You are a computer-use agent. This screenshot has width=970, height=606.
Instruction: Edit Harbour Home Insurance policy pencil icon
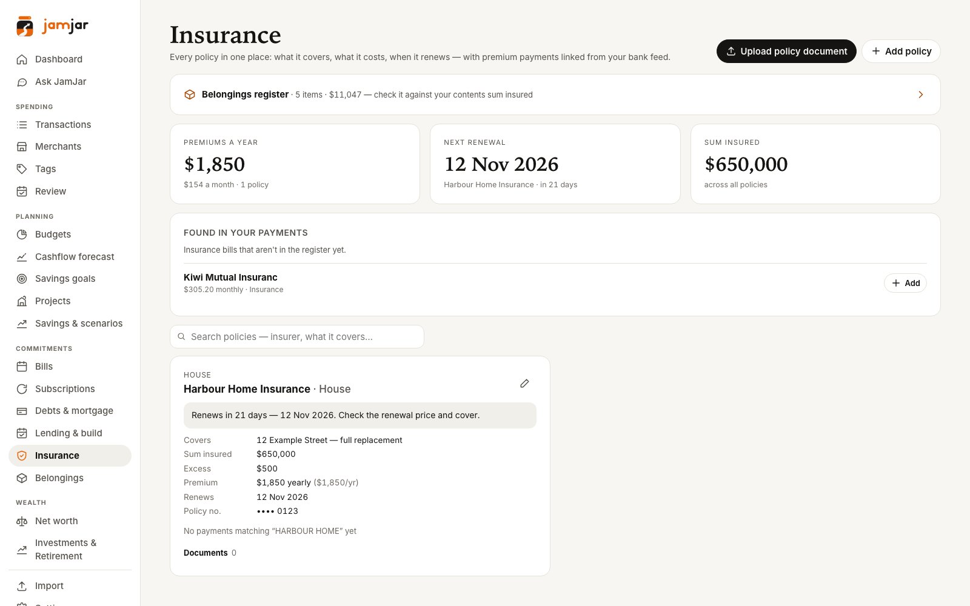524,384
